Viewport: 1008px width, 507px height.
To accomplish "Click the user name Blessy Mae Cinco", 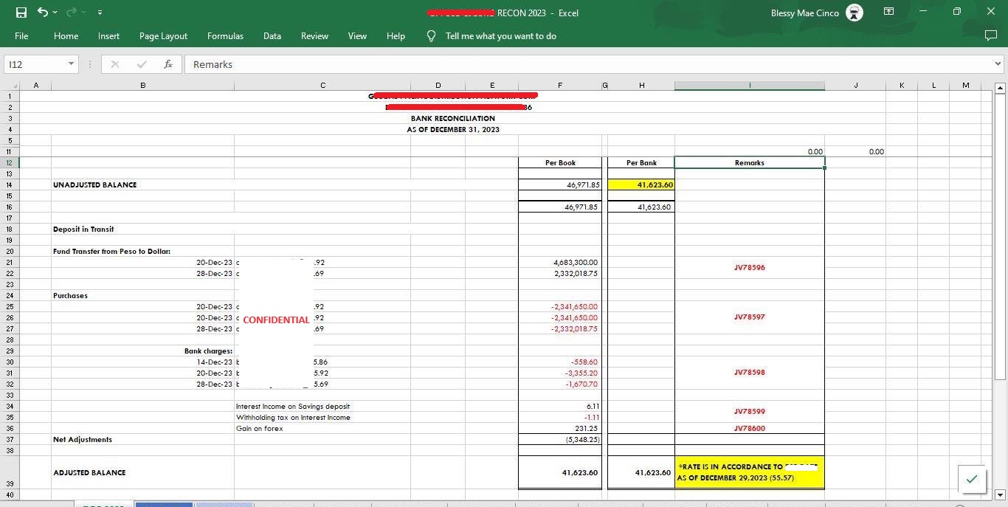I will pyautogui.click(x=804, y=13).
